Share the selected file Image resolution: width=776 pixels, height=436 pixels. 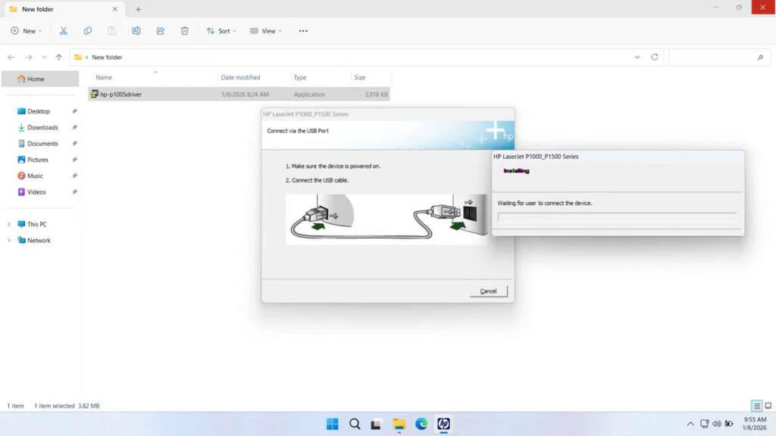coord(160,31)
